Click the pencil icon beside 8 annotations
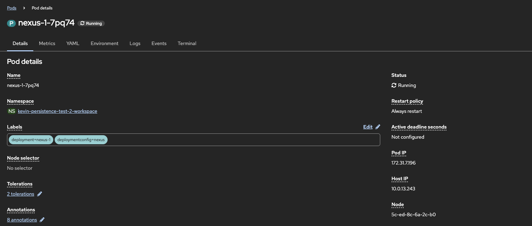The height and width of the screenshot is (226, 532). [x=42, y=220]
